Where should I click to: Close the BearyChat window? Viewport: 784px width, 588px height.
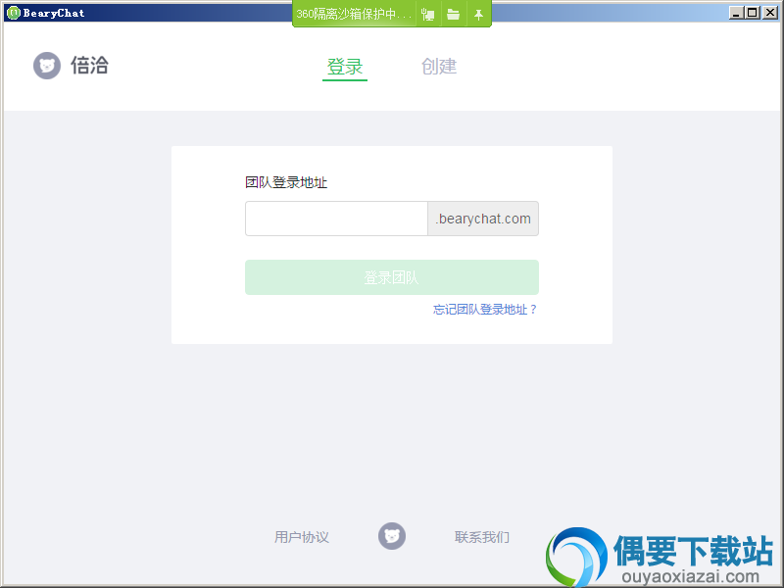click(769, 13)
